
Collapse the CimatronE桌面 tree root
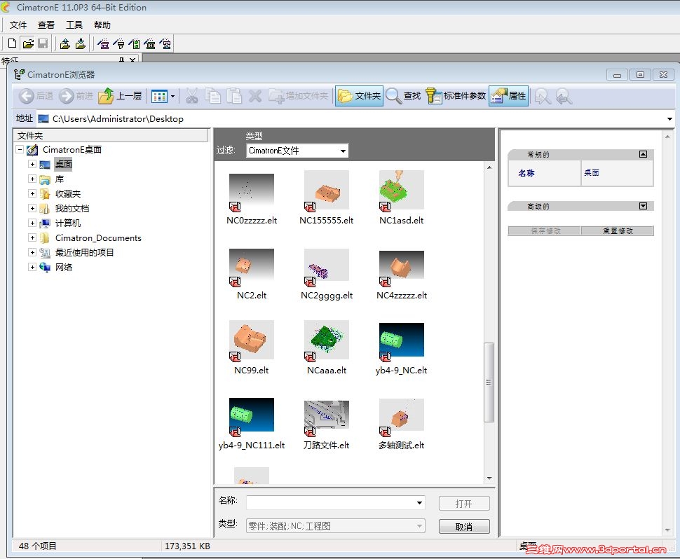click(20, 149)
